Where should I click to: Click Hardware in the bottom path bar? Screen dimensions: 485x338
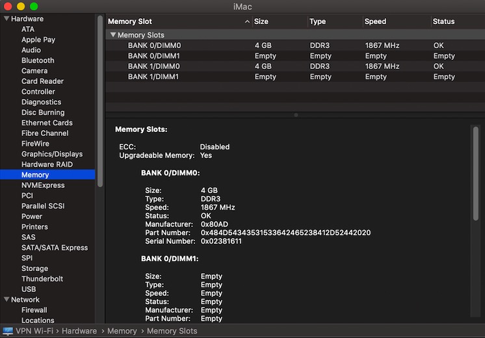pyautogui.click(x=79, y=331)
